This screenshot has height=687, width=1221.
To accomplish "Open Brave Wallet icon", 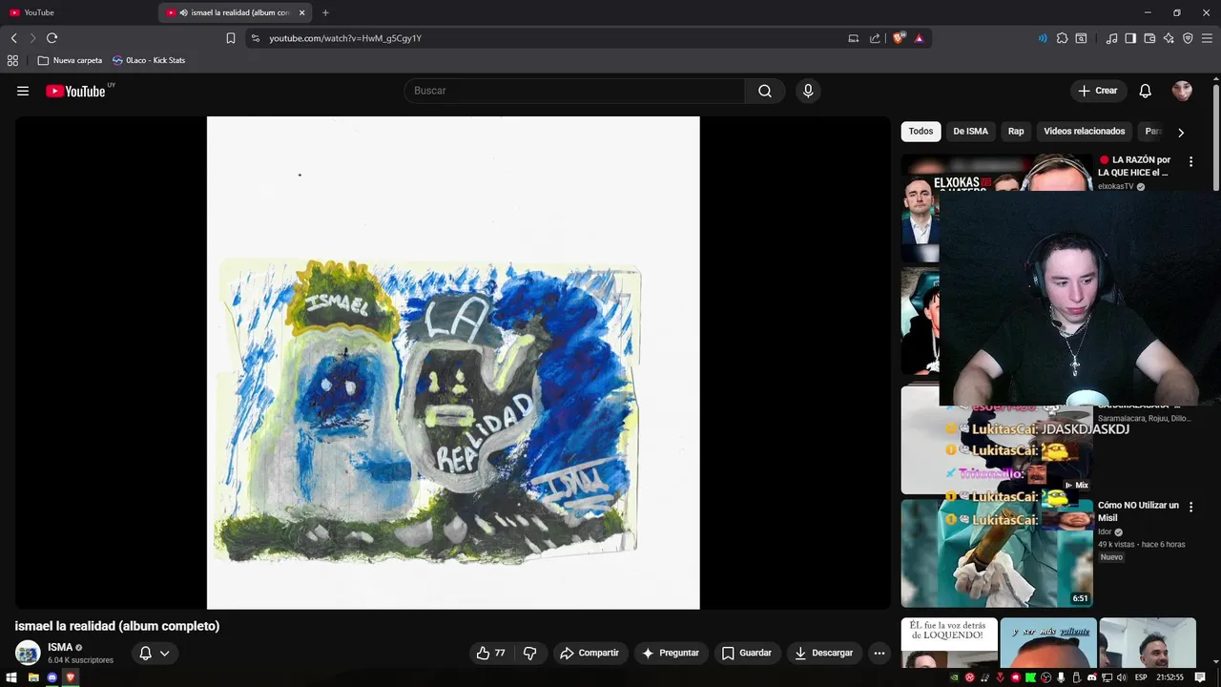I will 1149,38.
